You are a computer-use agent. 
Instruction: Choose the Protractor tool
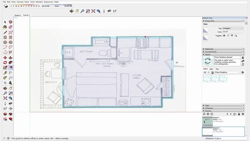click(5, 78)
